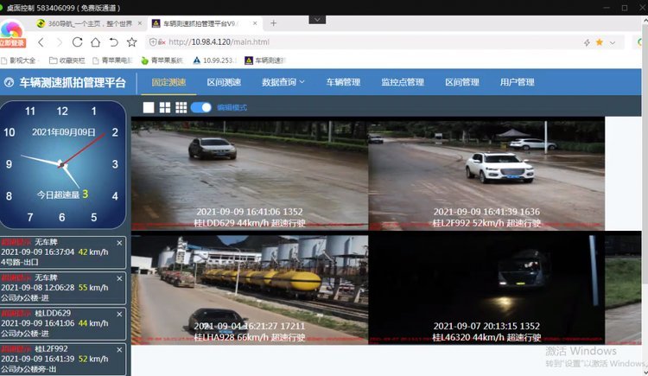Open the 桂L2F992 white SUV capture image
This screenshot has height=376, width=648.
click(486, 173)
